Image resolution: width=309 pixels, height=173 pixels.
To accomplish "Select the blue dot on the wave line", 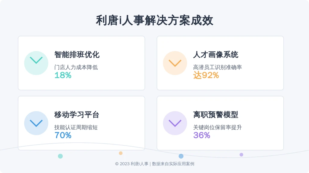I will [181, 156].
